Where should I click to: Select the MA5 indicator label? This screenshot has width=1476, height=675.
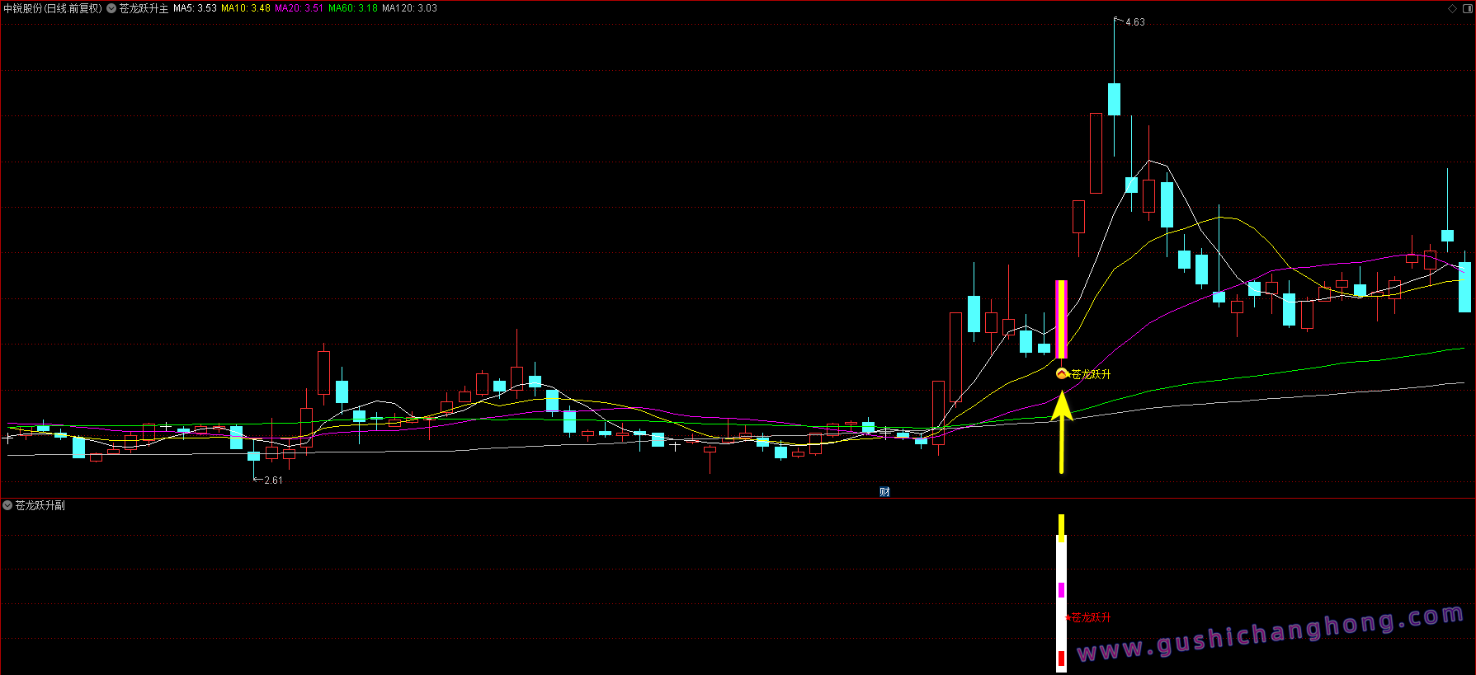pos(195,8)
